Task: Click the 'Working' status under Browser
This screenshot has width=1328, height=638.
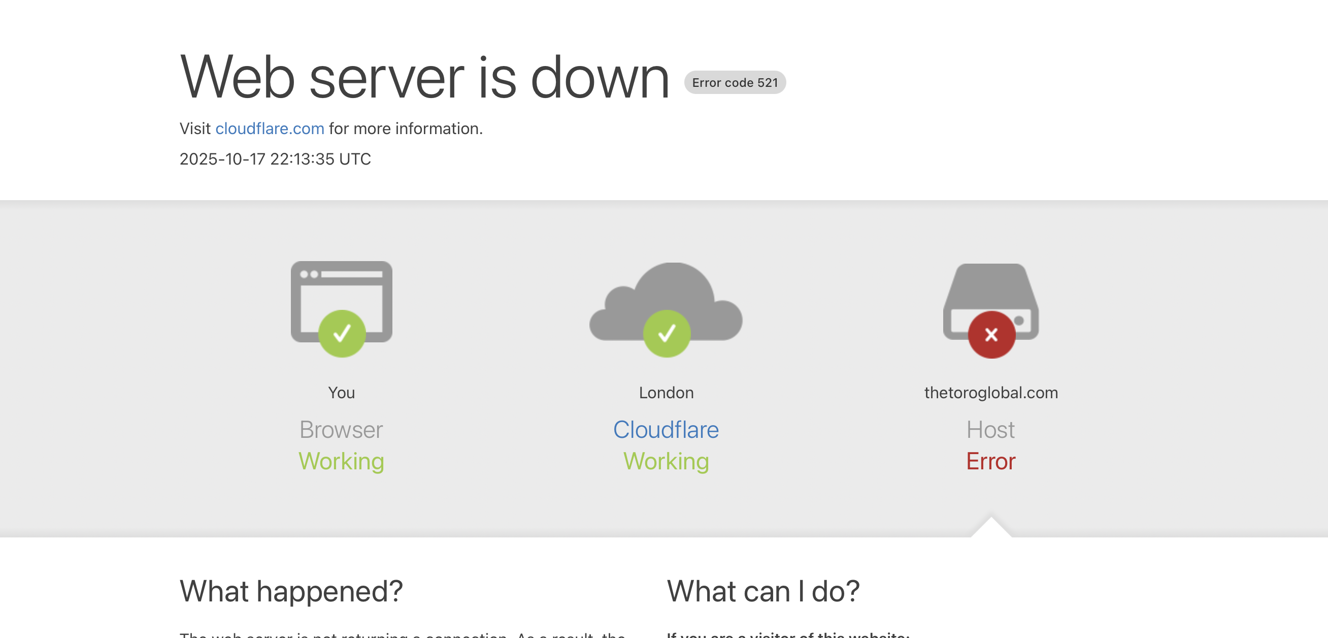Action: tap(341, 461)
